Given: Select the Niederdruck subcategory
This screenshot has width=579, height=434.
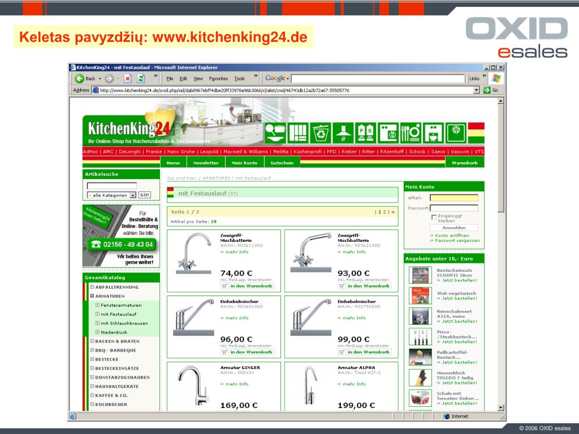Looking at the screenshot, I should (114, 332).
